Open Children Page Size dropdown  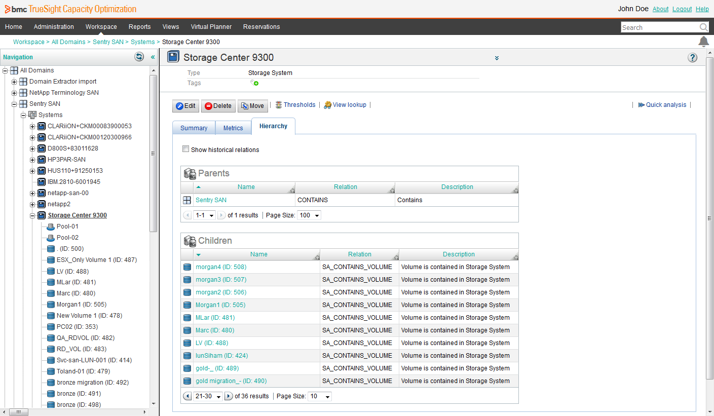(x=320, y=396)
